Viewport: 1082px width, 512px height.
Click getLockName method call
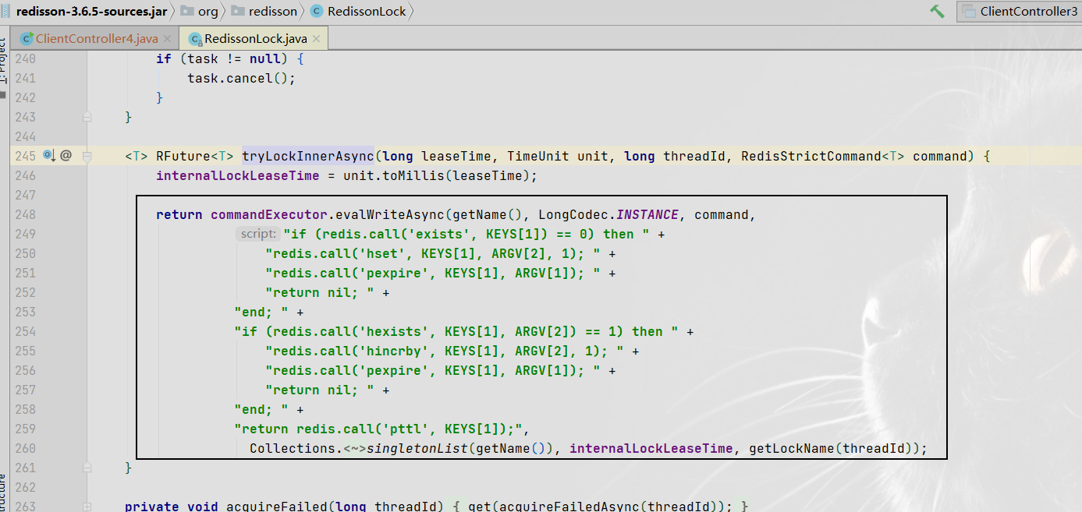[x=792, y=448]
